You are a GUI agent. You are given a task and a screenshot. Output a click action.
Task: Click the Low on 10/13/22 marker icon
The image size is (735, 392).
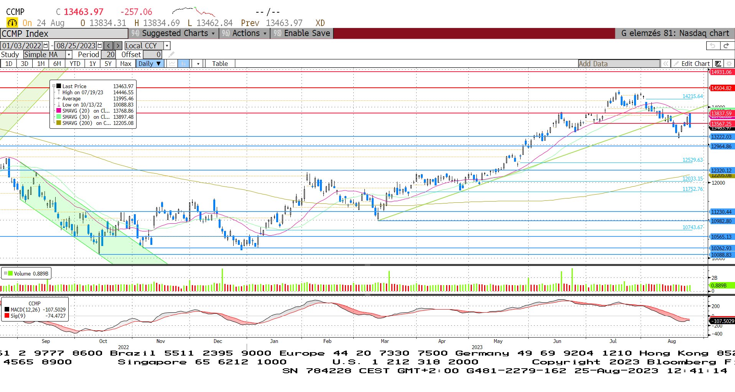(59, 105)
